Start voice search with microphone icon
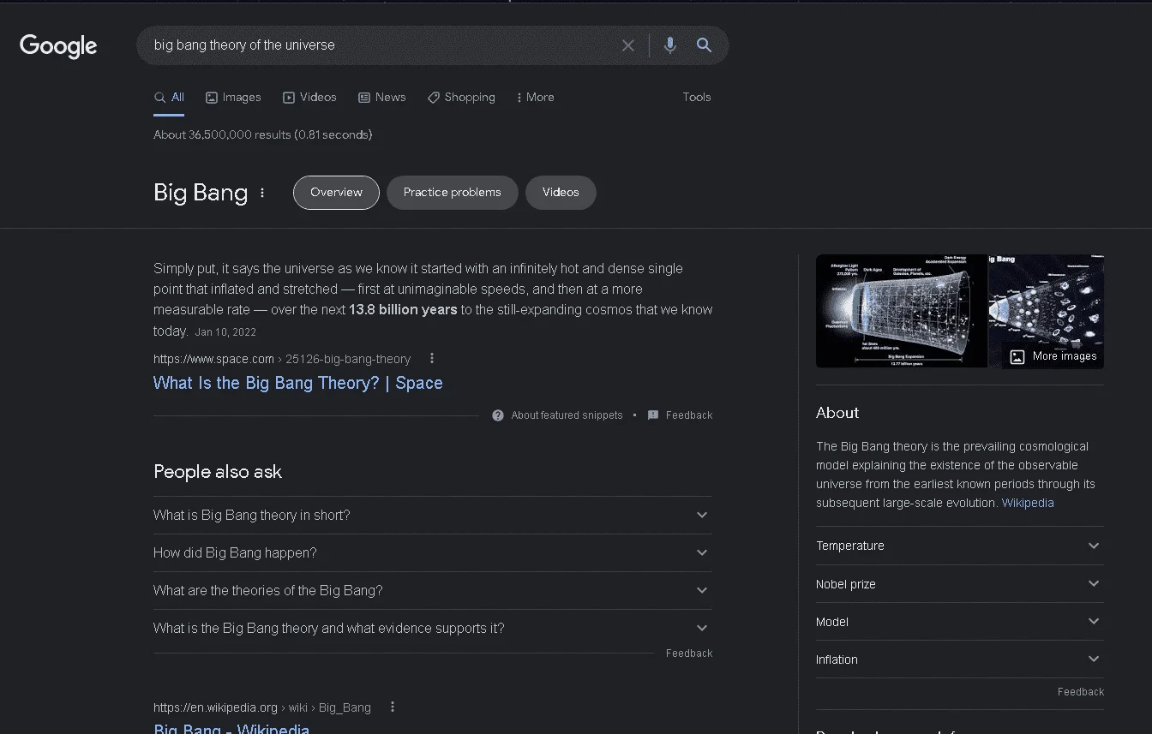The image size is (1152, 734). coord(670,45)
